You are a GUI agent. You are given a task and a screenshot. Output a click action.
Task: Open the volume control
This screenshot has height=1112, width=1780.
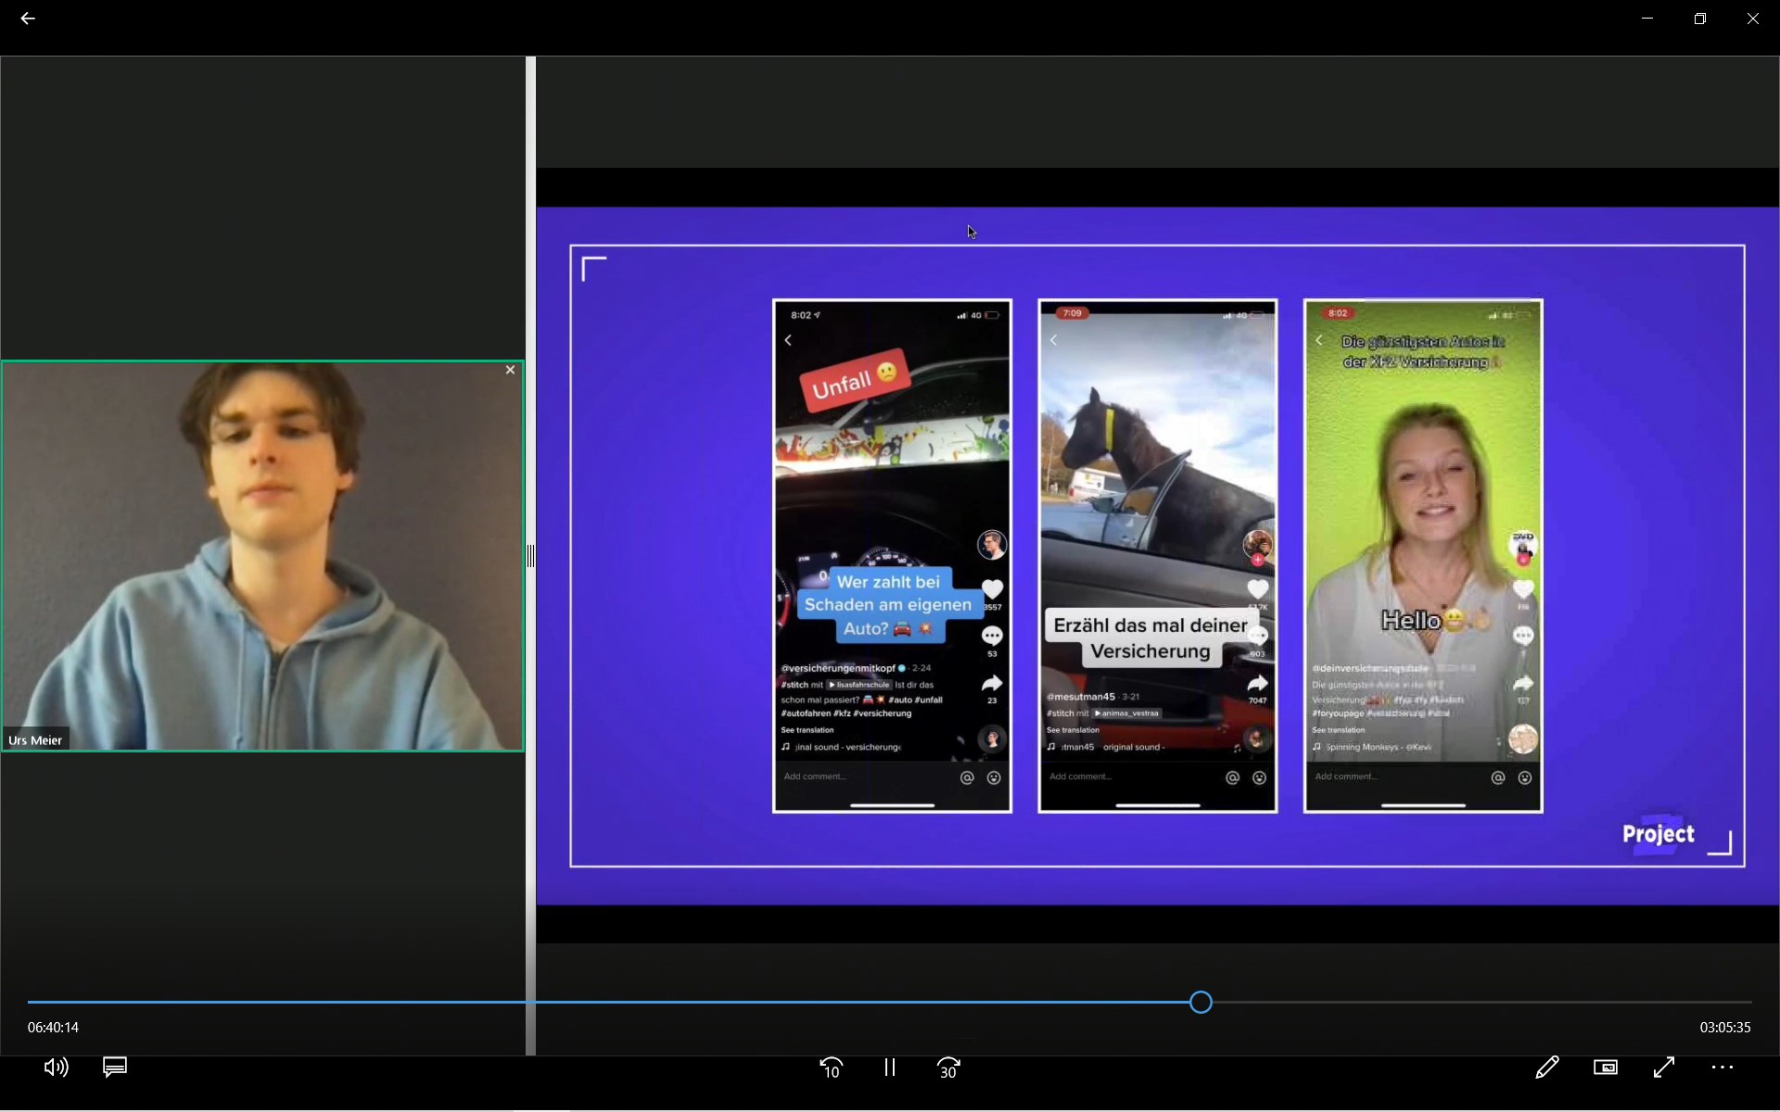click(x=56, y=1068)
